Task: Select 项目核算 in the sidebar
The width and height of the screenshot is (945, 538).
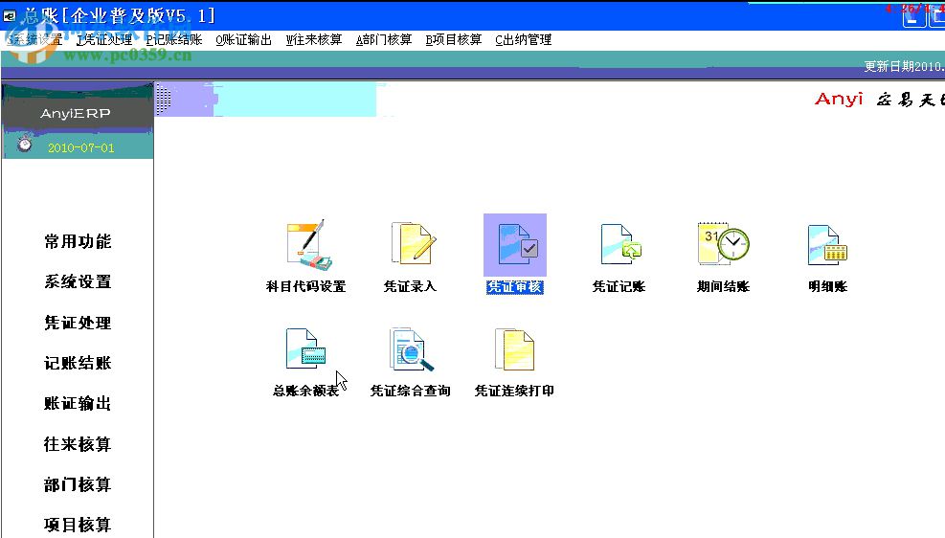Action: pos(78,525)
